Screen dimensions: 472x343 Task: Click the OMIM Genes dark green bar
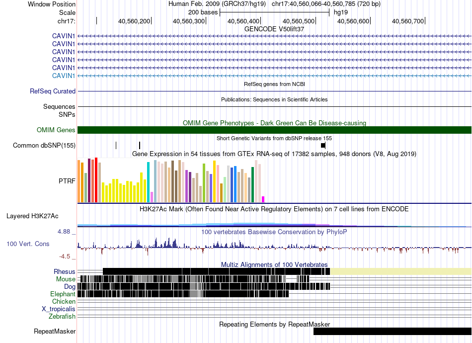tap(274, 130)
